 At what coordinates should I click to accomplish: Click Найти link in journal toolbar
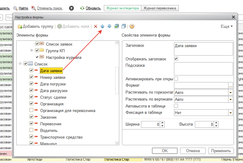[23, 8]
